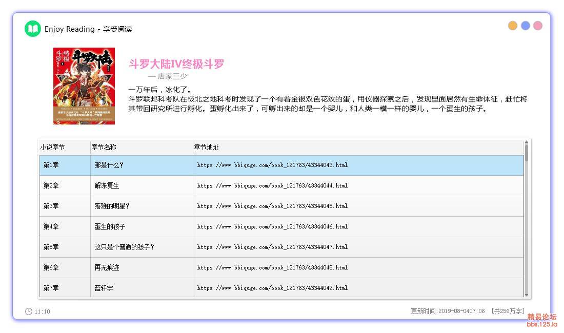Open chapter titled 解冻复生
The width and height of the screenshot is (564, 333).
click(107, 186)
